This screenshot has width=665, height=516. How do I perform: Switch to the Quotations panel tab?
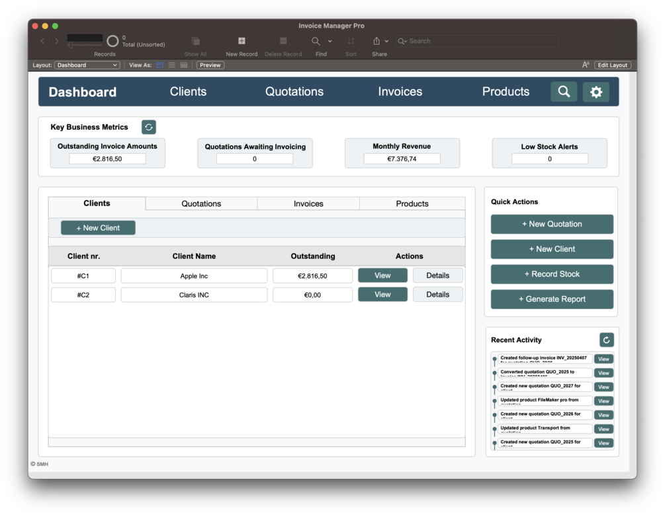(x=201, y=203)
